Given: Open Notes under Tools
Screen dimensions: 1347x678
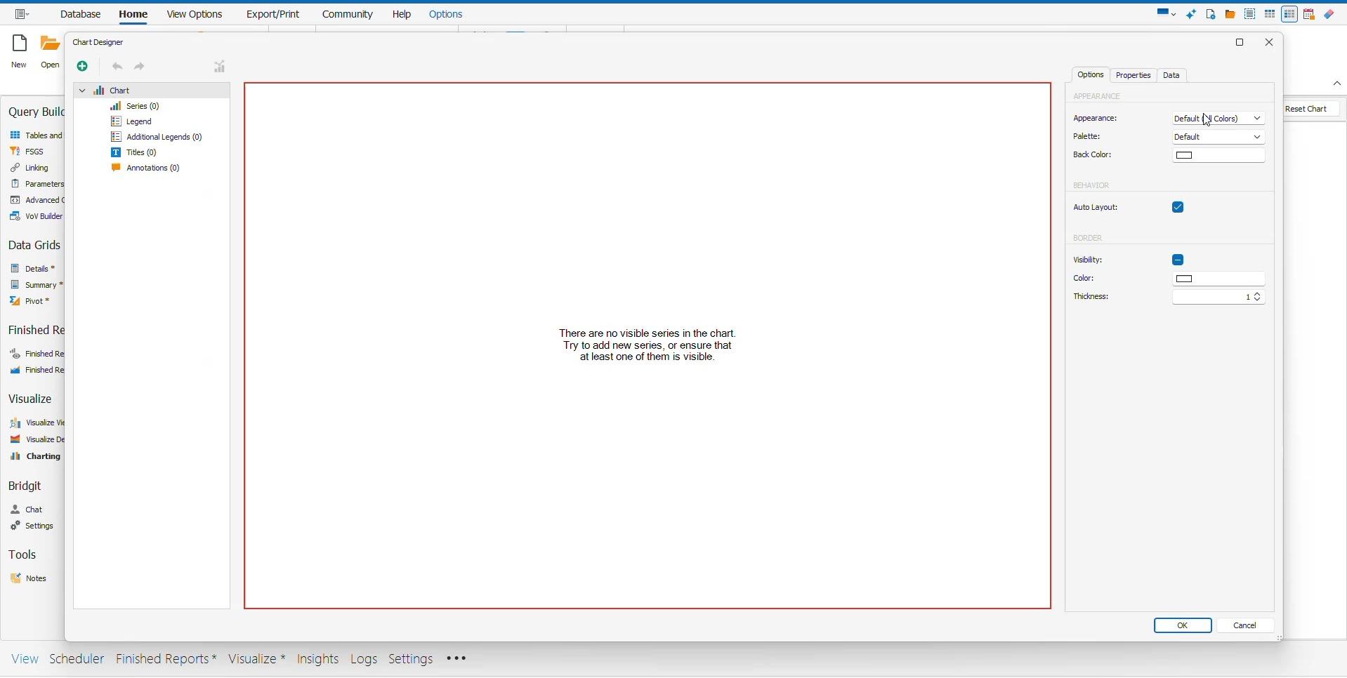Looking at the screenshot, I should [x=29, y=579].
